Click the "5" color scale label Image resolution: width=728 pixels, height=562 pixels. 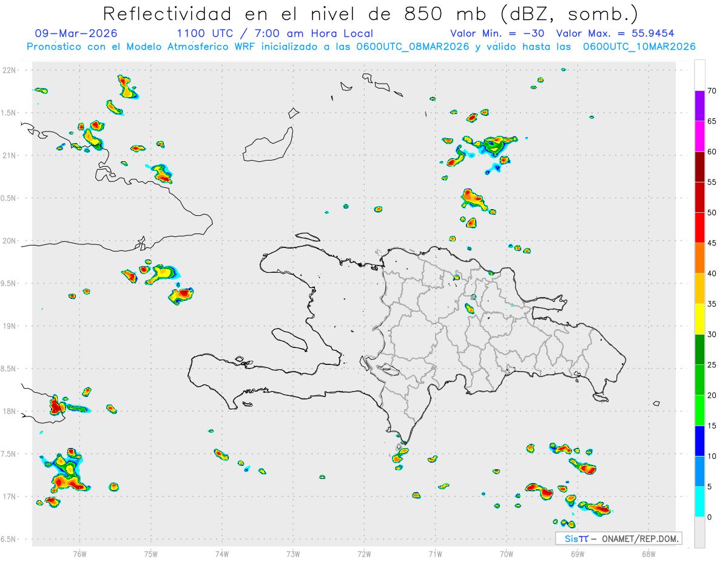click(x=710, y=487)
